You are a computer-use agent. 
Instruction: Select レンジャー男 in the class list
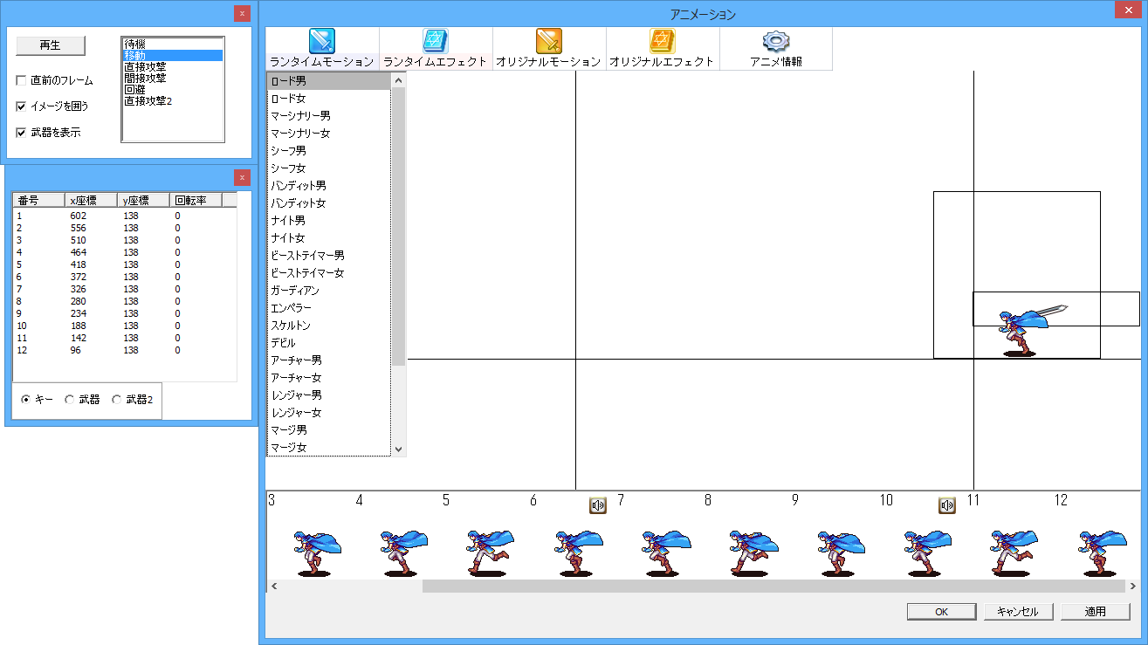coord(329,395)
